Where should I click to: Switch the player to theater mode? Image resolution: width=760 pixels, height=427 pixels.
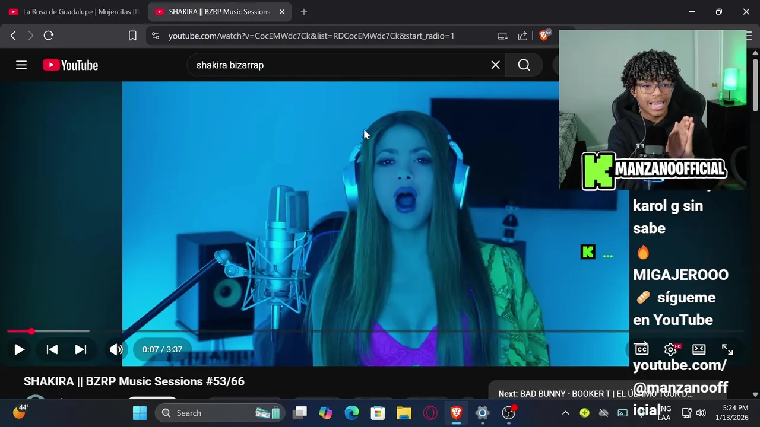699,349
